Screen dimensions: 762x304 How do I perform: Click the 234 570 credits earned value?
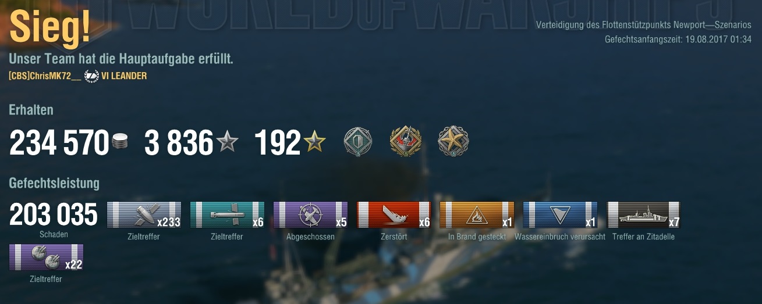pyautogui.click(x=59, y=143)
